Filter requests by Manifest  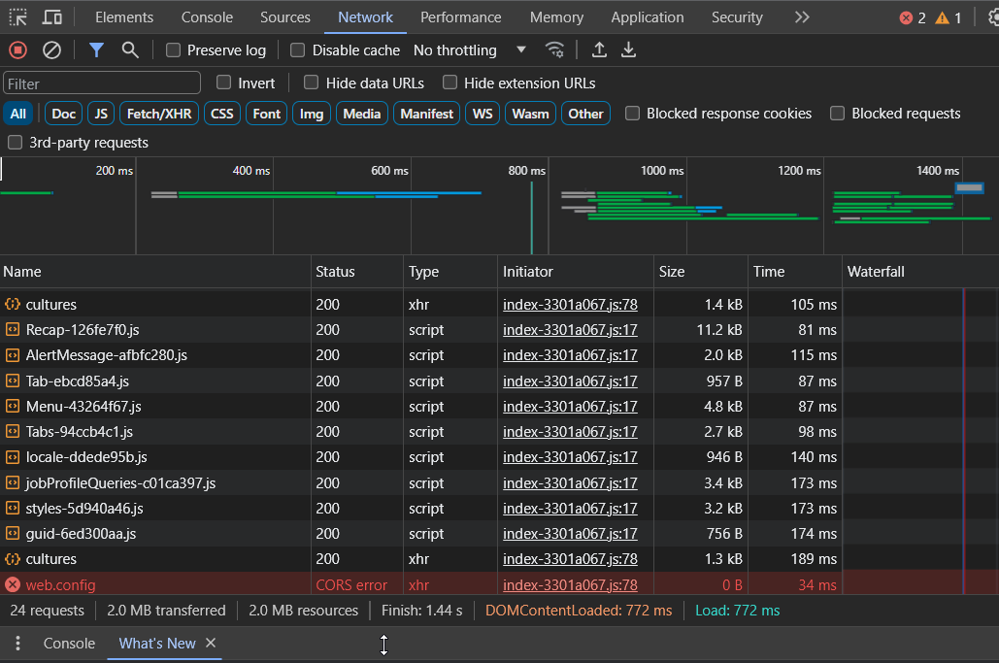click(x=426, y=114)
